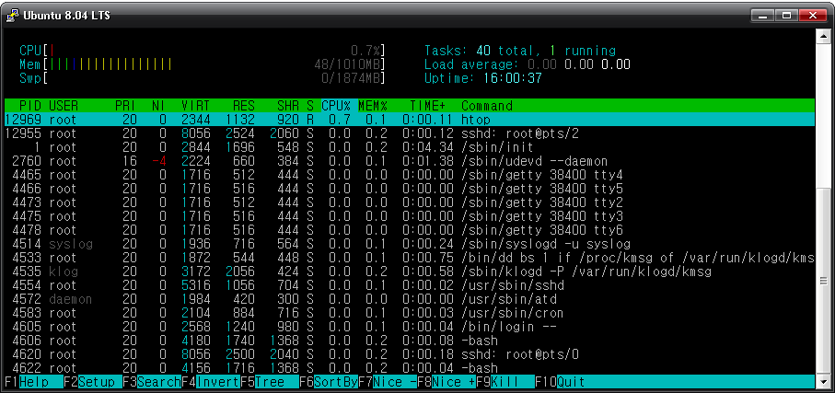Click the Swp usage meter bar
Image resolution: width=835 pixels, height=393 pixels.
click(203, 78)
